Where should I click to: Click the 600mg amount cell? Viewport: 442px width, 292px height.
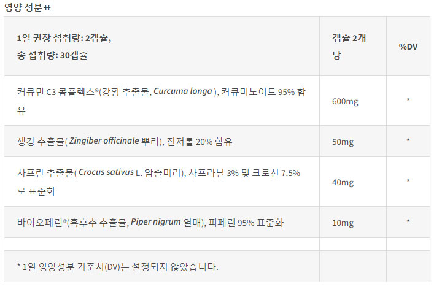tap(344, 101)
